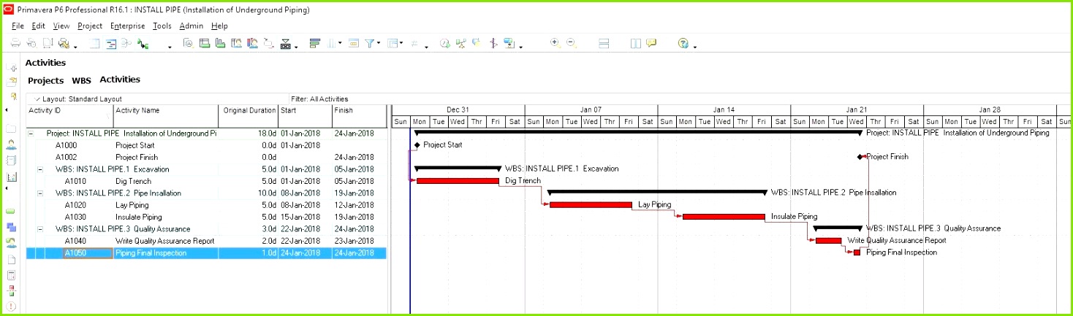Click the red Dig Trench Gantt bar
The image size is (1073, 316).
tap(458, 181)
